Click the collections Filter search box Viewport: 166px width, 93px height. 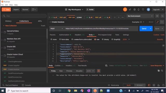tap(24, 16)
